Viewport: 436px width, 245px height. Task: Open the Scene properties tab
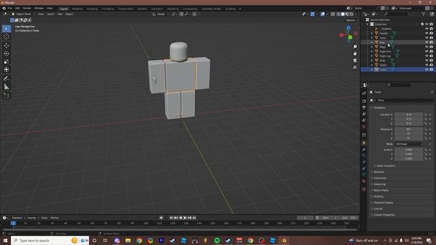coord(364,120)
